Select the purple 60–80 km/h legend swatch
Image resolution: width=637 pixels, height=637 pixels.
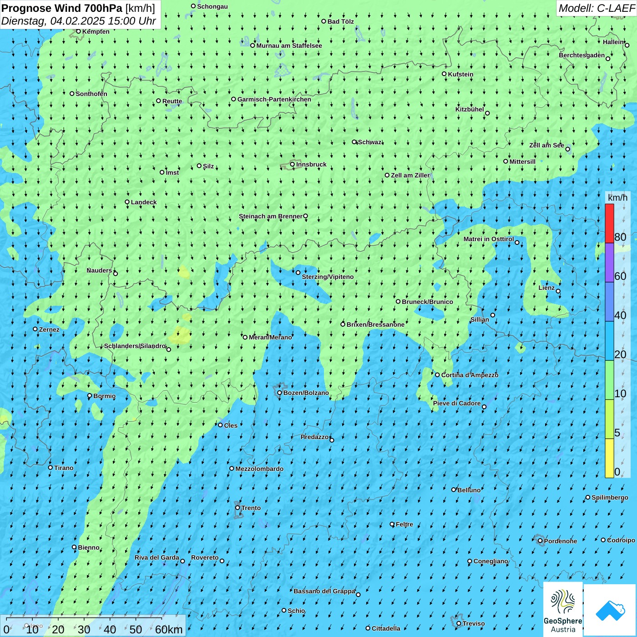(609, 263)
